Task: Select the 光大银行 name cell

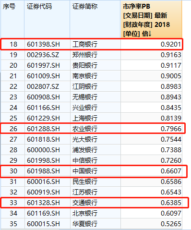Action: point(85,139)
